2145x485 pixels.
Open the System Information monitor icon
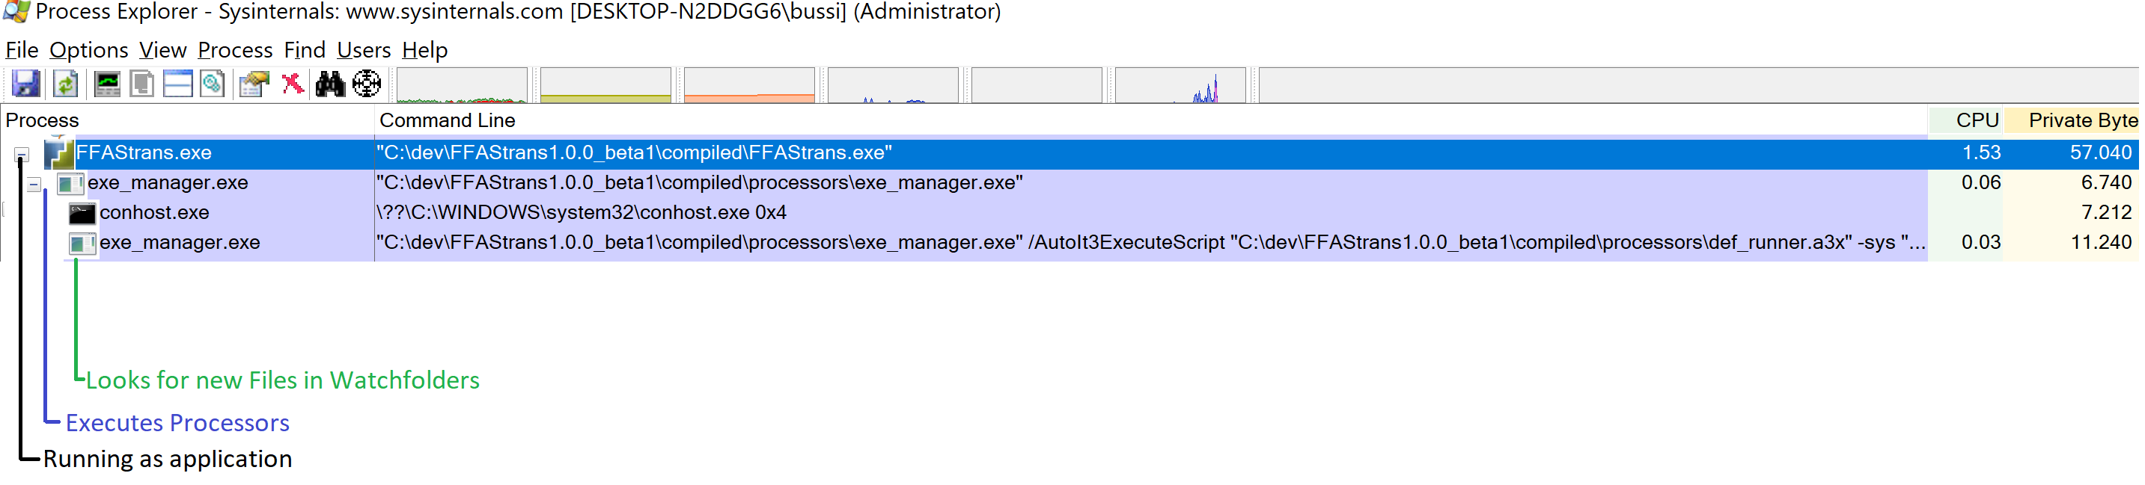(108, 84)
